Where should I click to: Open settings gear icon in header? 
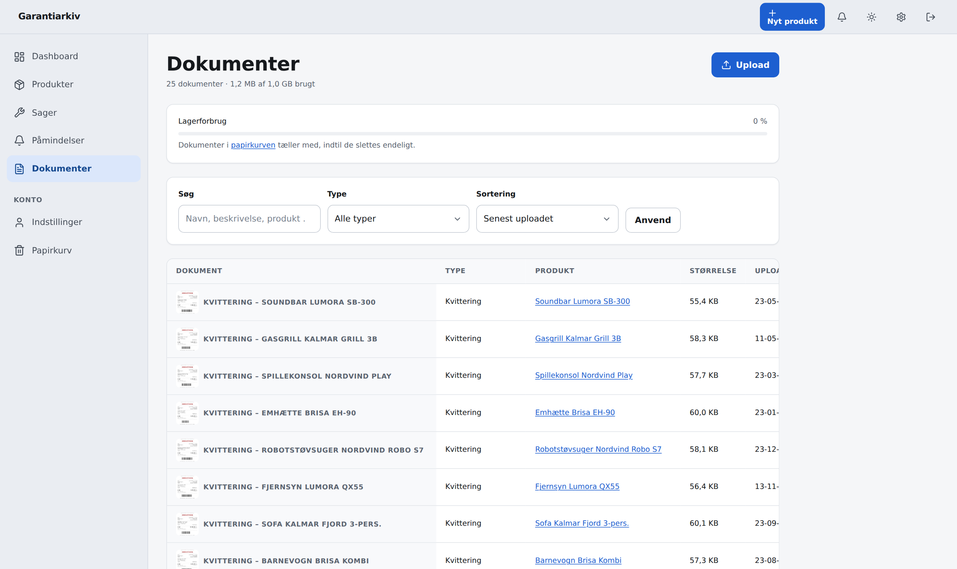tap(901, 17)
